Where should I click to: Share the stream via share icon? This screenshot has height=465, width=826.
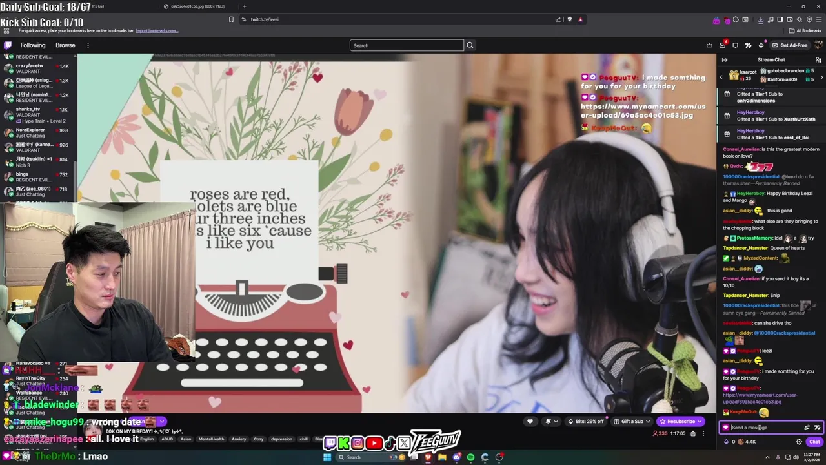(x=693, y=433)
